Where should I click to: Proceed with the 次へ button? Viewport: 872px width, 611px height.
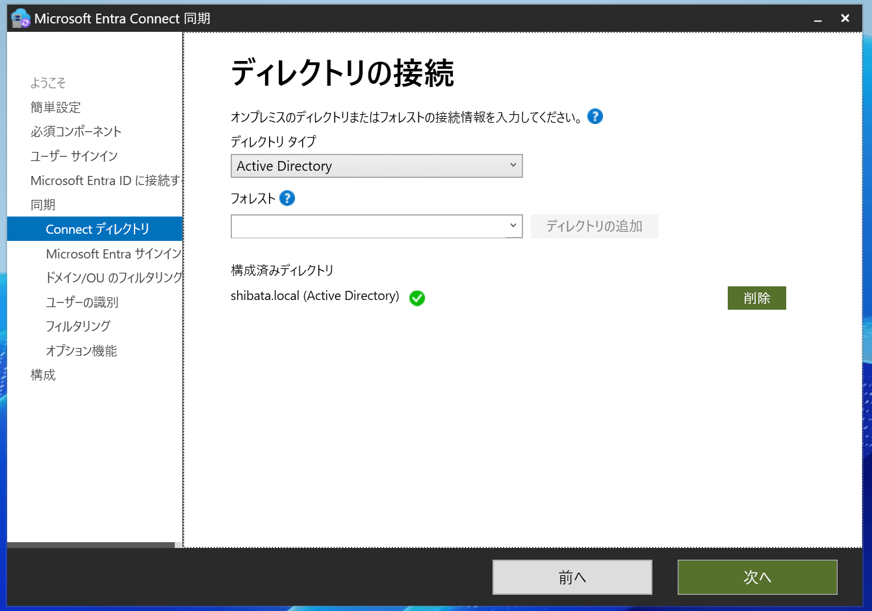758,577
